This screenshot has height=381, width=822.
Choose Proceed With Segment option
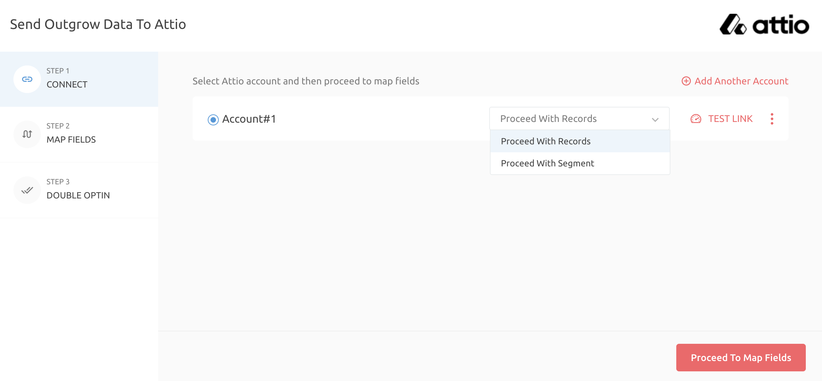click(547, 163)
